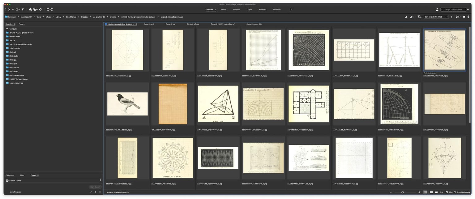Click the trash delete icon
Screen dimensions: 475x199
(x=469, y=17)
